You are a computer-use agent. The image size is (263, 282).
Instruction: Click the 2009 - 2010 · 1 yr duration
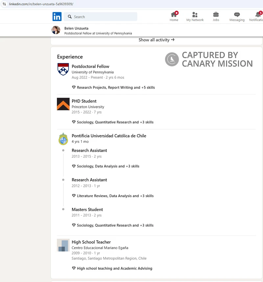[86, 253]
